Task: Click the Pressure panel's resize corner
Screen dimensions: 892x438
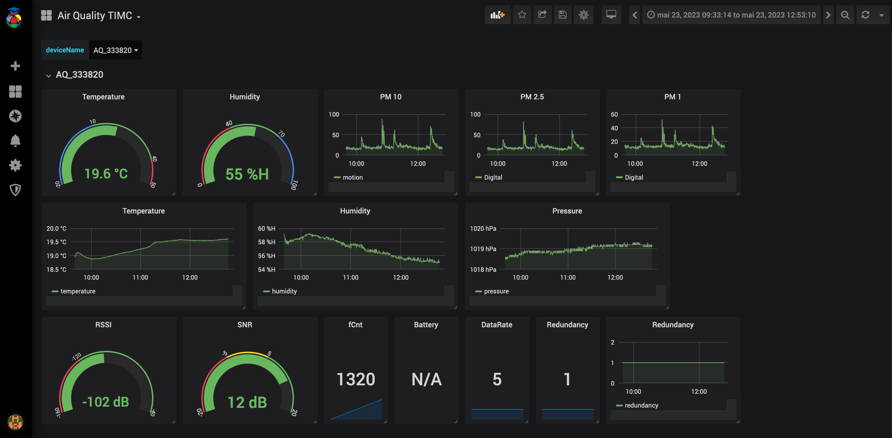Action: pyautogui.click(x=667, y=308)
